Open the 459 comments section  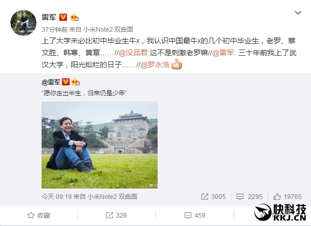(195, 215)
